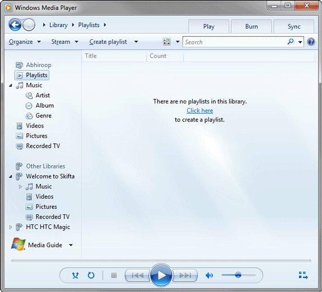Click the search magnifier icon

(x=291, y=41)
